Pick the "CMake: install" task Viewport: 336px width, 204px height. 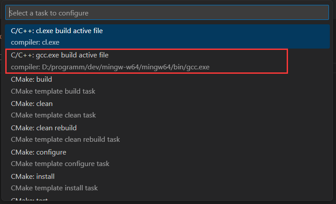tap(33, 177)
